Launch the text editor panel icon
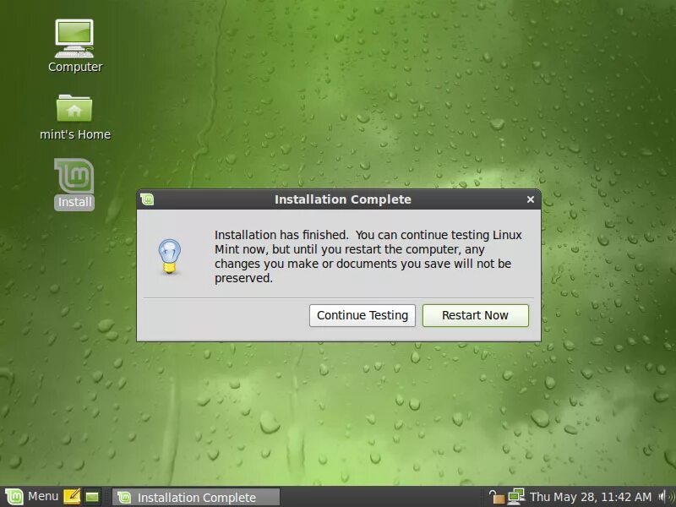The height and width of the screenshot is (507, 676). pos(72,497)
